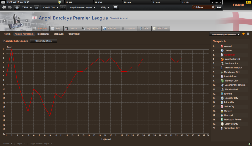Click the FM logo button
Image resolution: width=252 pixels, height=146 pixels.
pos(219,7)
